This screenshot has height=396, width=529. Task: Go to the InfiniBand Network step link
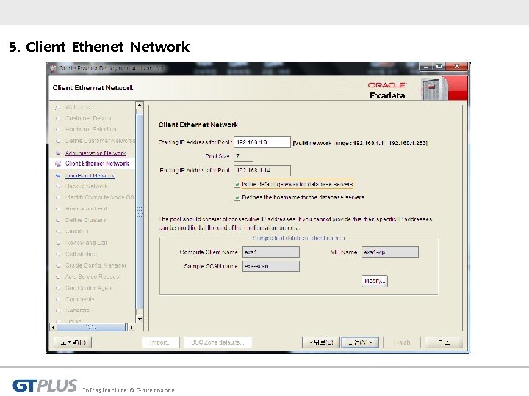pyautogui.click(x=90, y=175)
